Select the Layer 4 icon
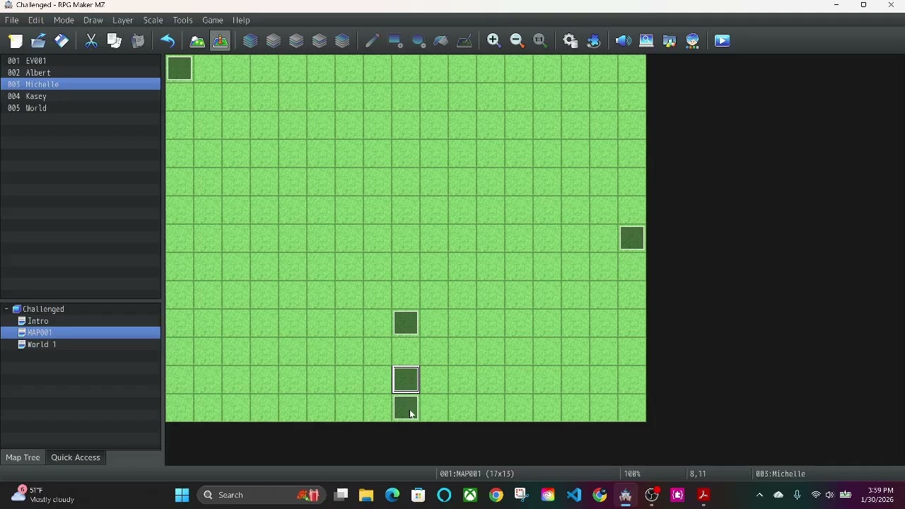Viewport: 905px width, 509px height. click(342, 41)
